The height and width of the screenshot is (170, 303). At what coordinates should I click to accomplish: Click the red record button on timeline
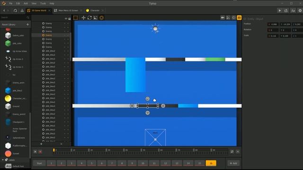tap(40, 152)
